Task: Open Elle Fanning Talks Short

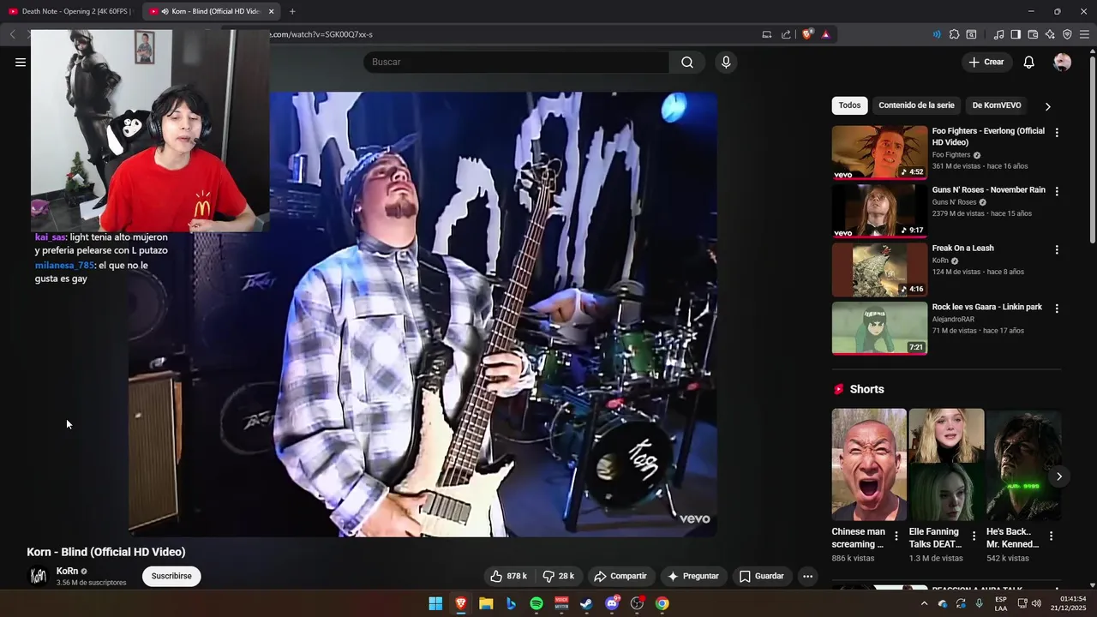Action: coord(946,464)
